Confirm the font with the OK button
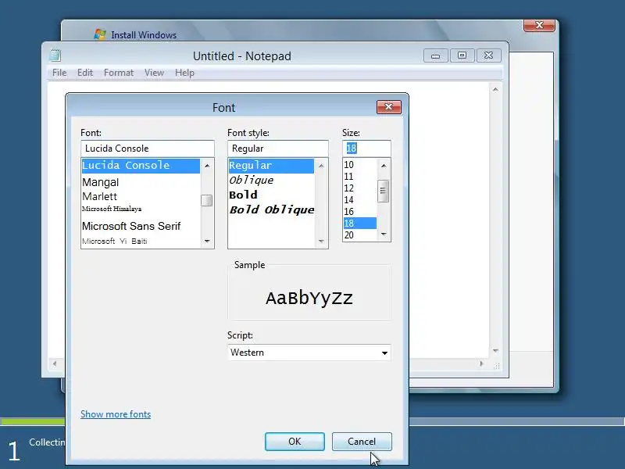Viewport: 625px width, 469px height. tap(295, 442)
